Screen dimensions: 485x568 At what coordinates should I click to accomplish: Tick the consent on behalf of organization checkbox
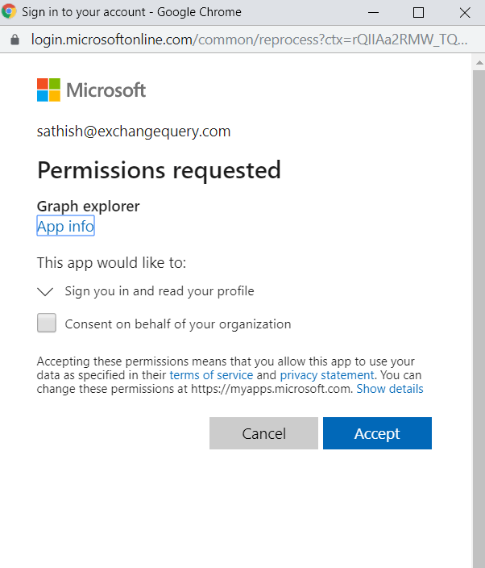coord(47,324)
